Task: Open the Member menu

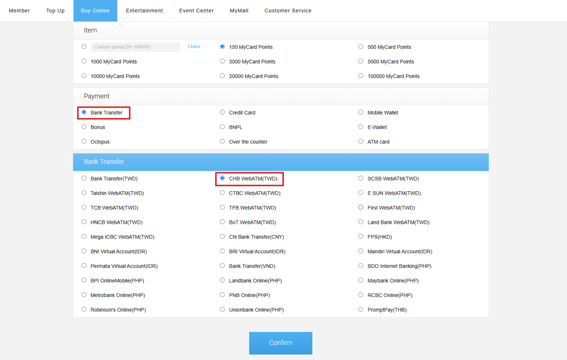Action: pyautogui.click(x=19, y=11)
